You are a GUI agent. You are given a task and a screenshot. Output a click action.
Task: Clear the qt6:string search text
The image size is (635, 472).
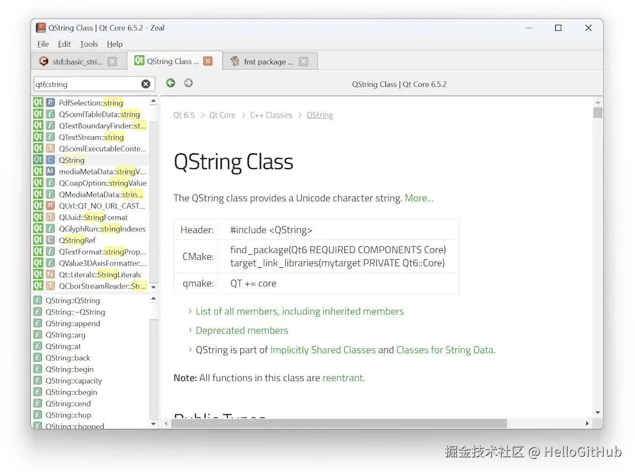coord(146,84)
